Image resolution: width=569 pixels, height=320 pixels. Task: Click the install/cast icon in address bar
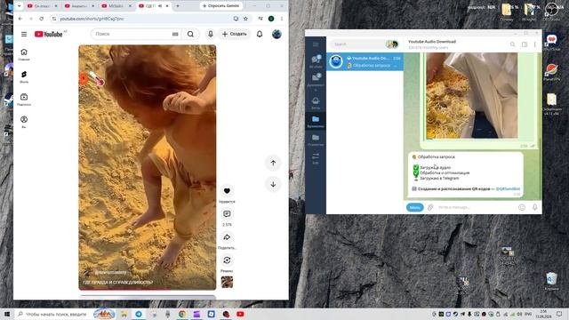pos(236,19)
